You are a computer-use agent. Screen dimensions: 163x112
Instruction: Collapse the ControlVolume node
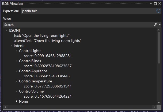point(17,91)
